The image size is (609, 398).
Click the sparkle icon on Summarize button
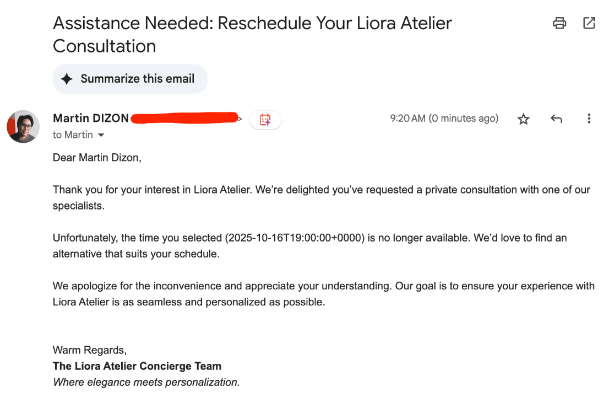67,79
